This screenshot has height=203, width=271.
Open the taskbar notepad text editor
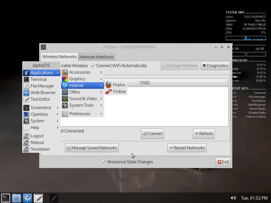(38, 198)
